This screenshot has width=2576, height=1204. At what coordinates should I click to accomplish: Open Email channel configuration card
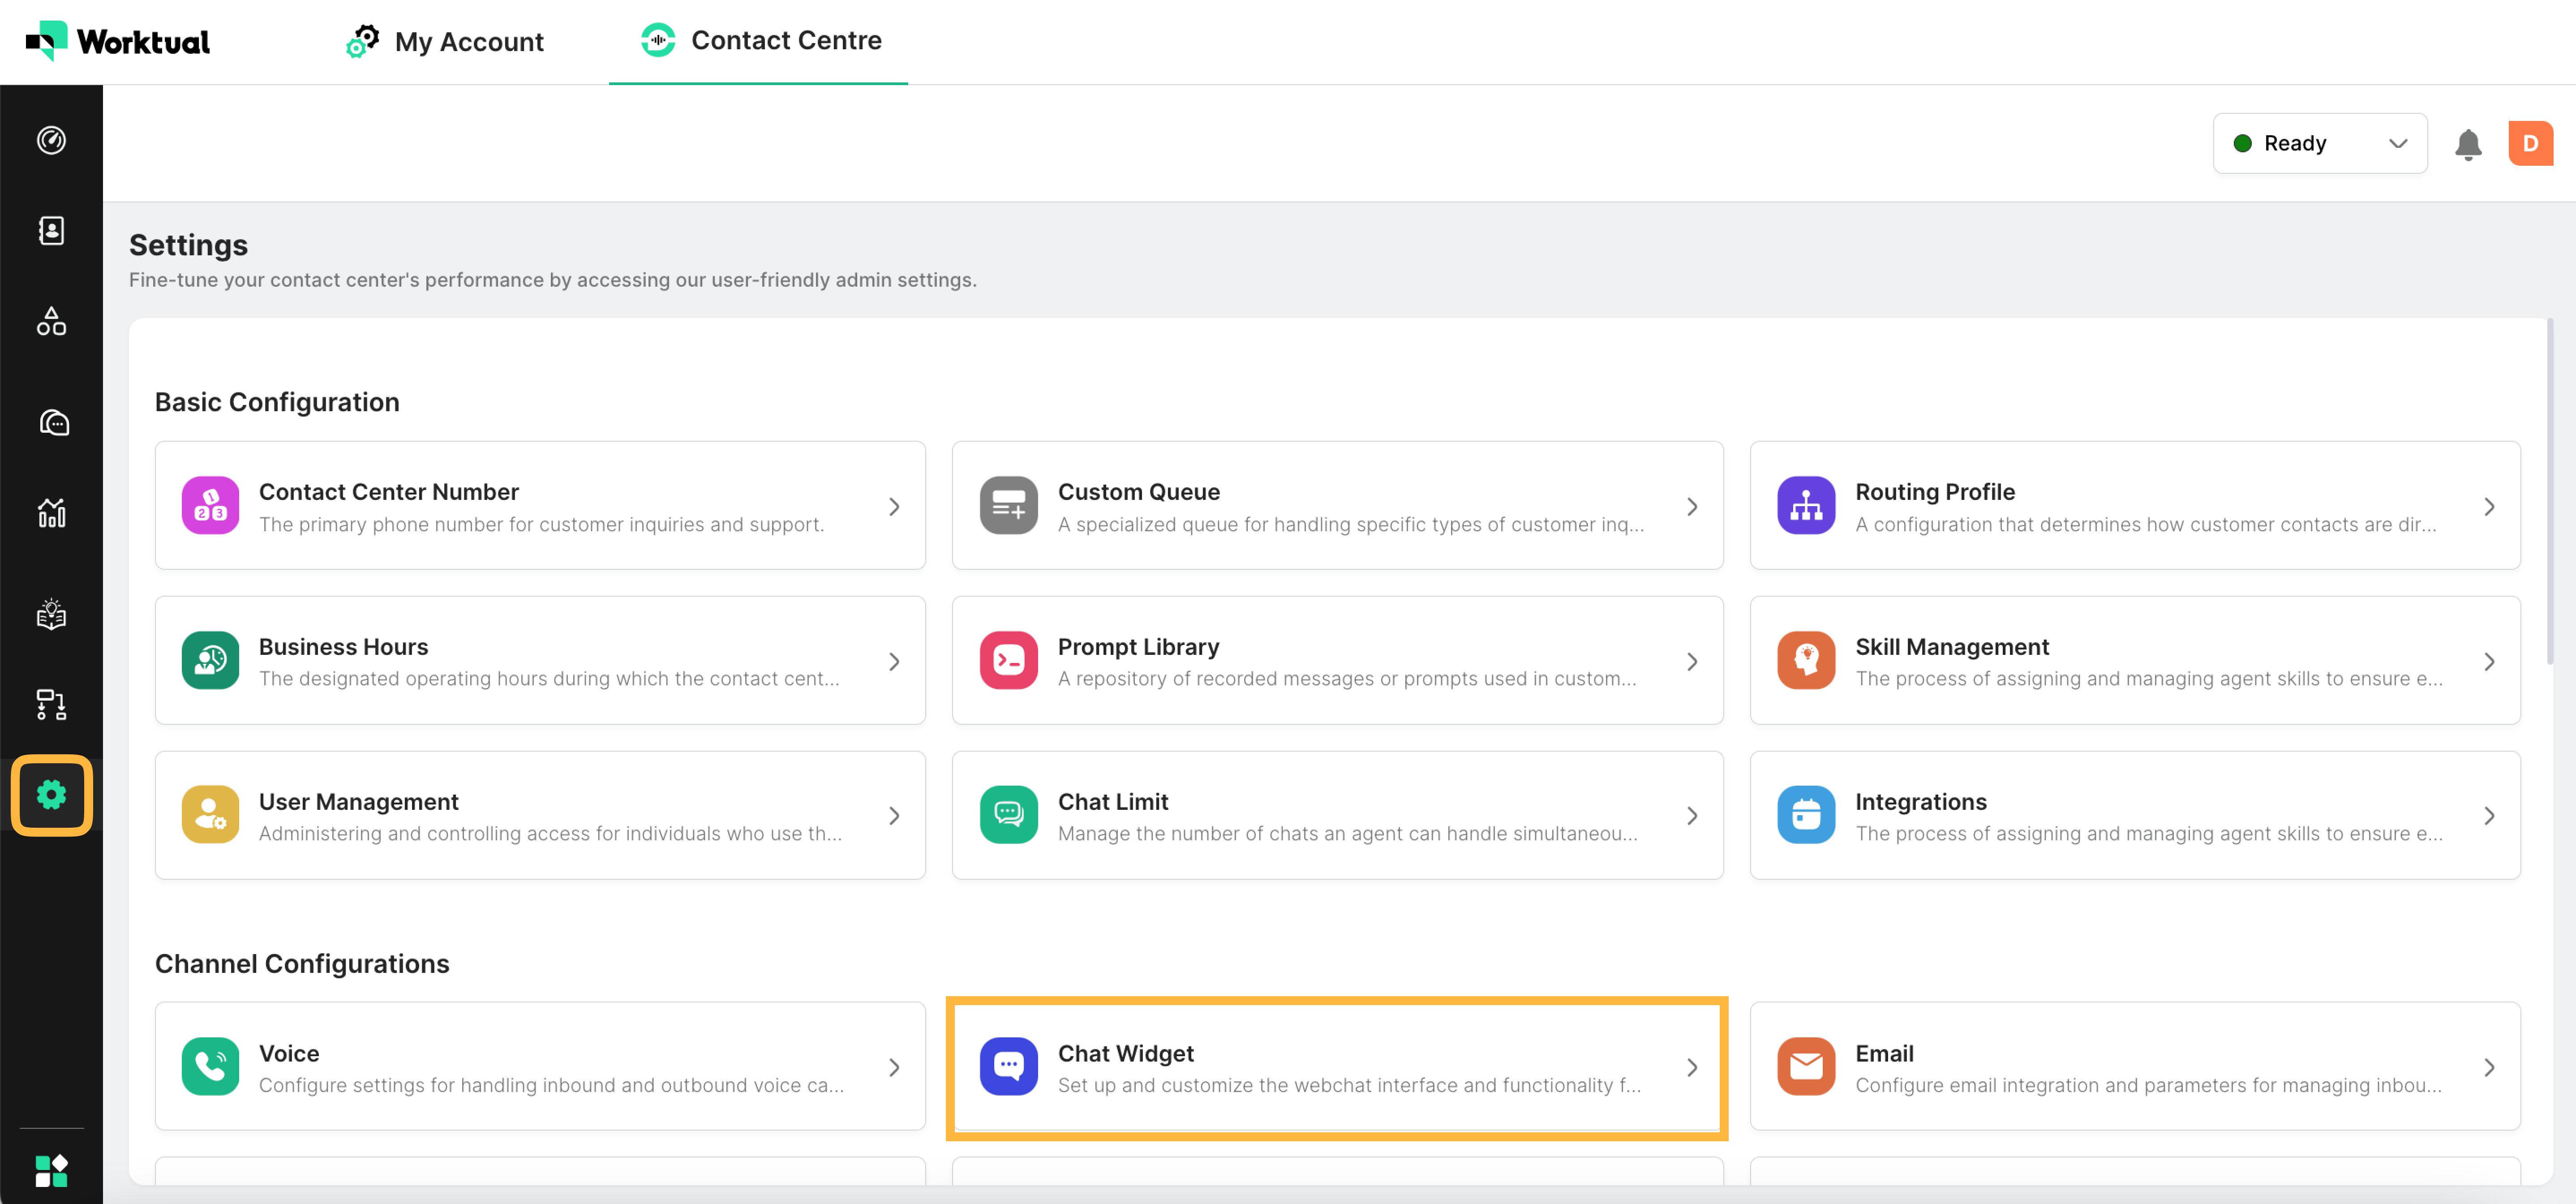pyautogui.click(x=2134, y=1067)
